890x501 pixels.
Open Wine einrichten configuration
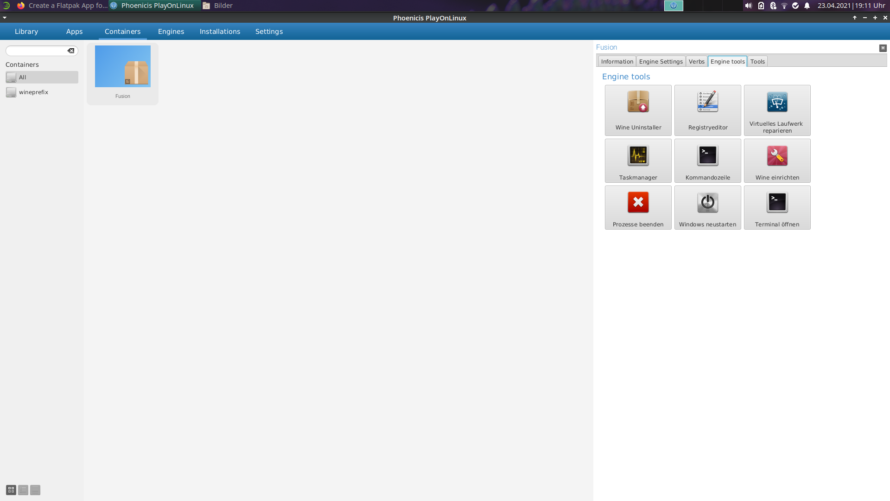pyautogui.click(x=777, y=161)
